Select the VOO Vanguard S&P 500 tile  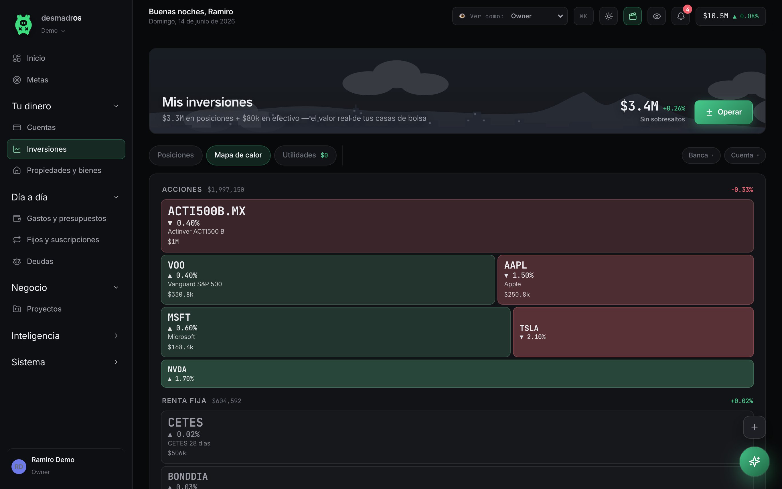(328, 280)
